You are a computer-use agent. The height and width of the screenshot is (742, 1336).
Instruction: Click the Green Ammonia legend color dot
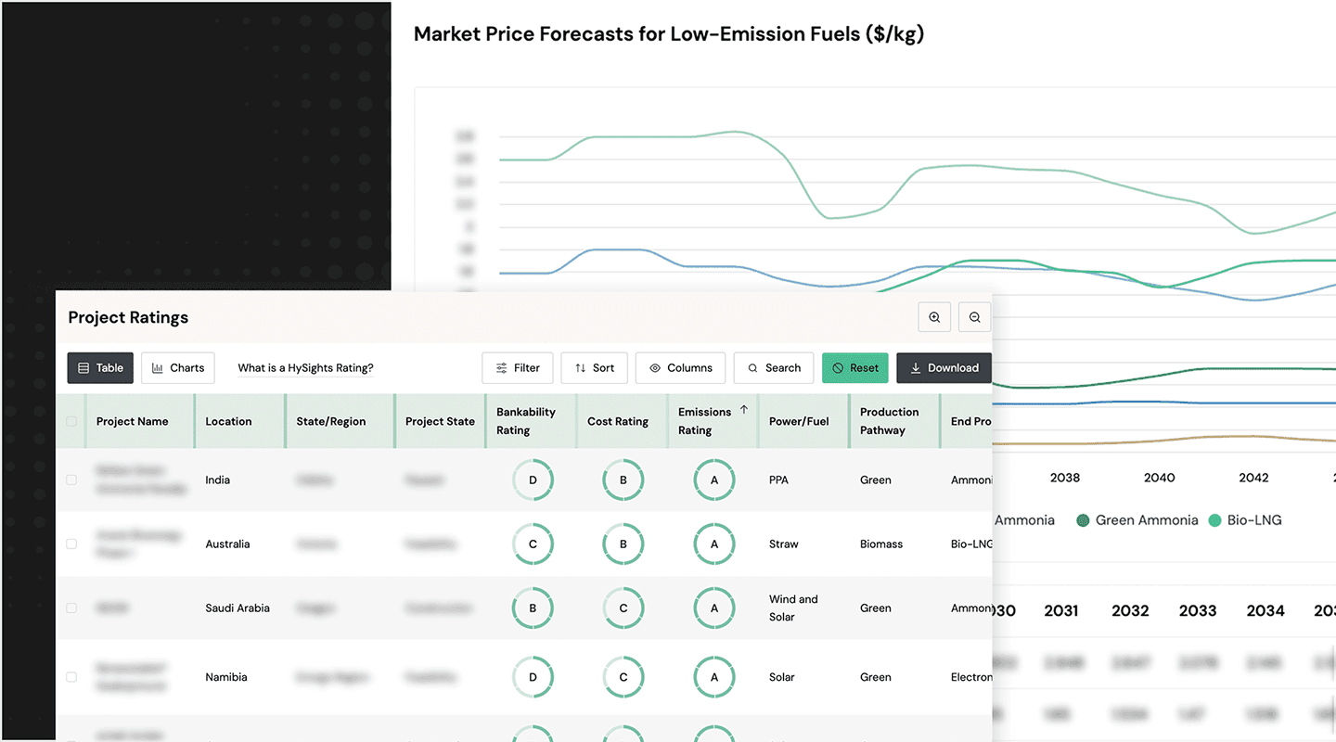(1082, 520)
